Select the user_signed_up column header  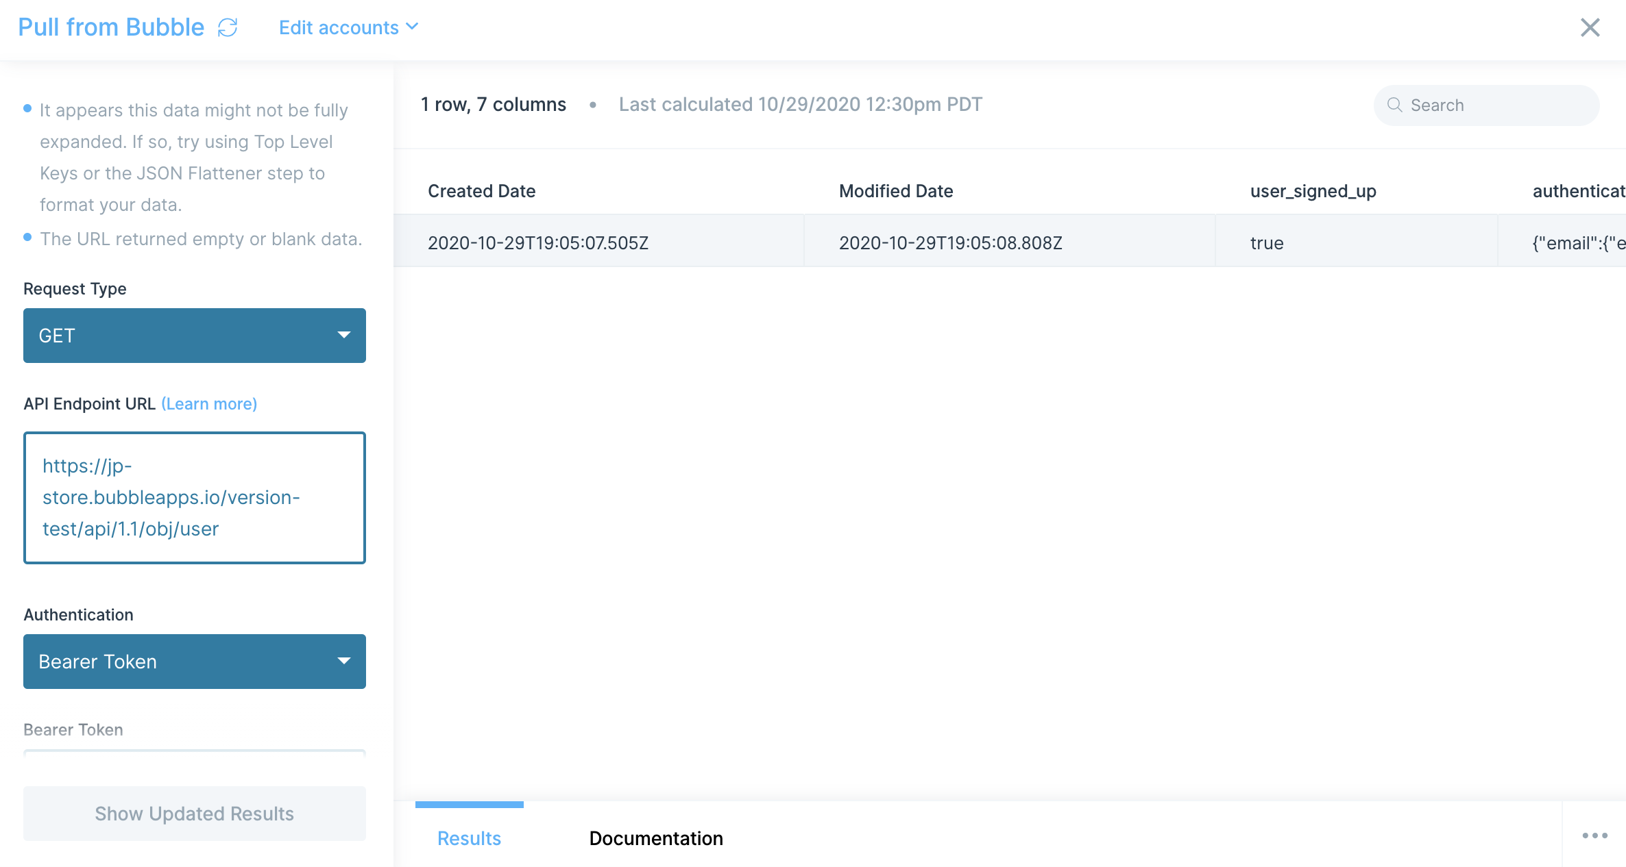[x=1313, y=191]
